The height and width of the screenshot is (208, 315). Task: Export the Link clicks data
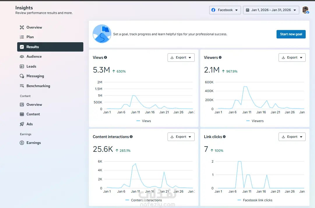point(292,137)
